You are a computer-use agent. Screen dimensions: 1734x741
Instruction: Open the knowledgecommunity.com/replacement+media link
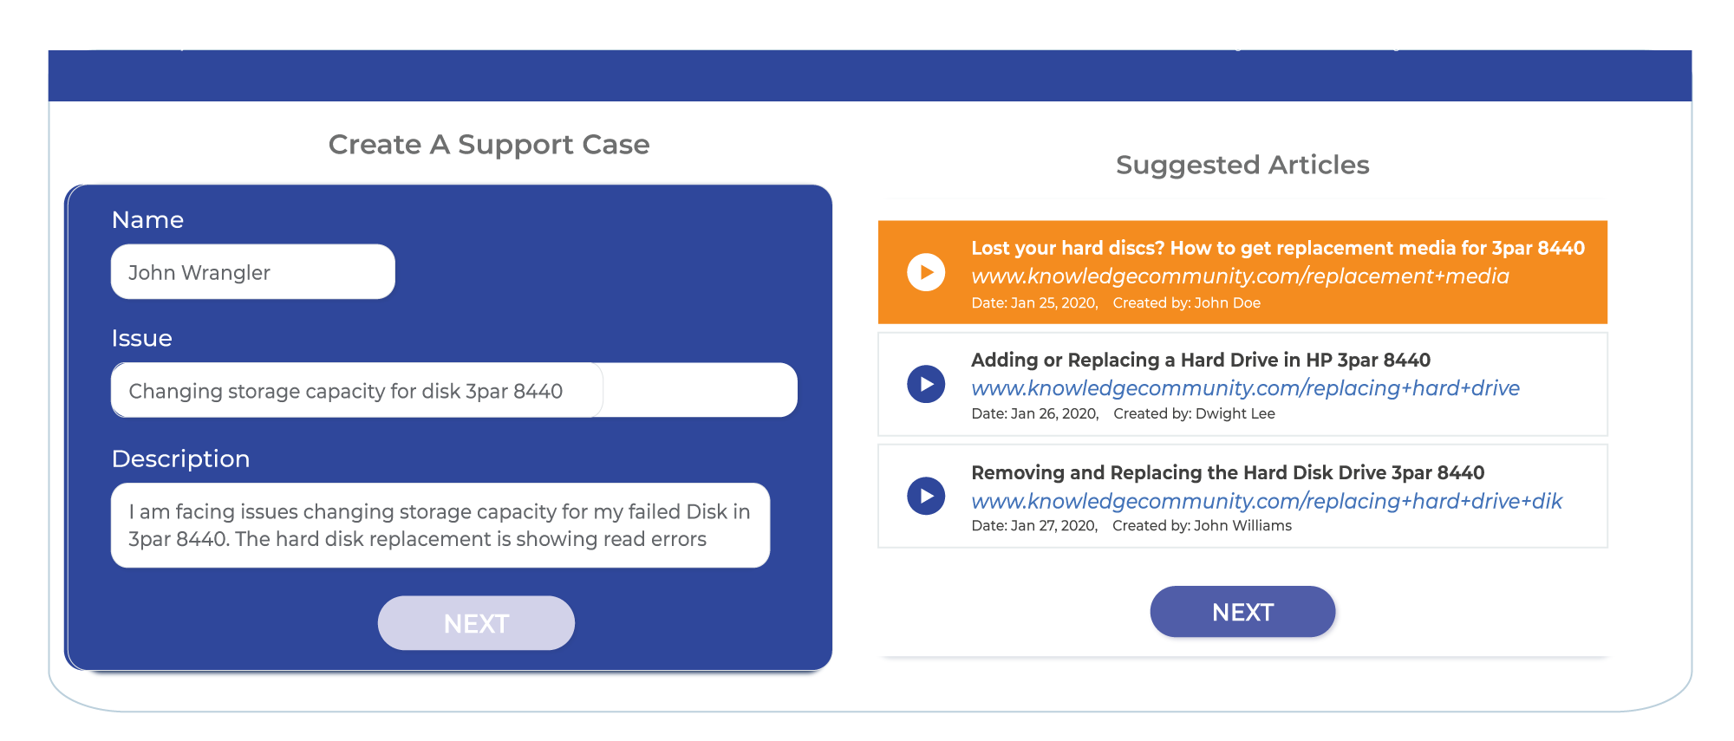coord(1240,276)
